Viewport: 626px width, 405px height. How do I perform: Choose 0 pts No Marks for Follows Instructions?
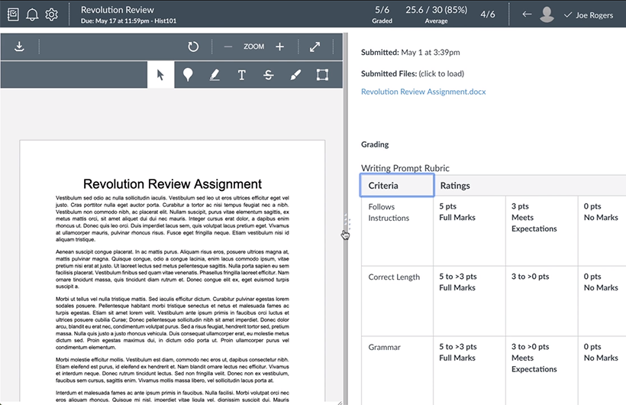(x=602, y=231)
